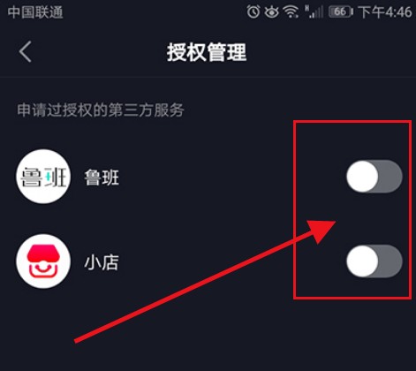Click the white knob of 小店 switch
The image size is (416, 371).
[x=362, y=261]
